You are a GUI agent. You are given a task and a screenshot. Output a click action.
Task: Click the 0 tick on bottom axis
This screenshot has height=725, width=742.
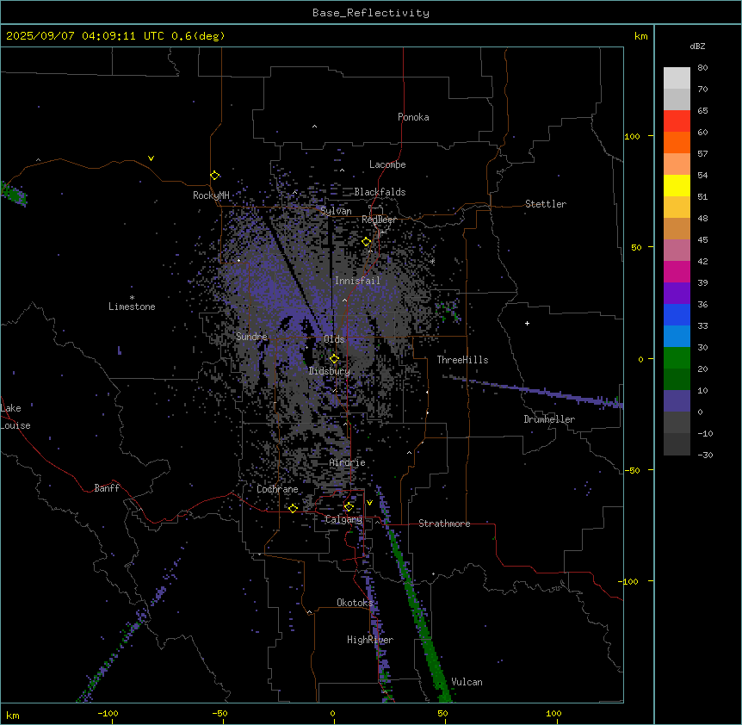[332, 713]
